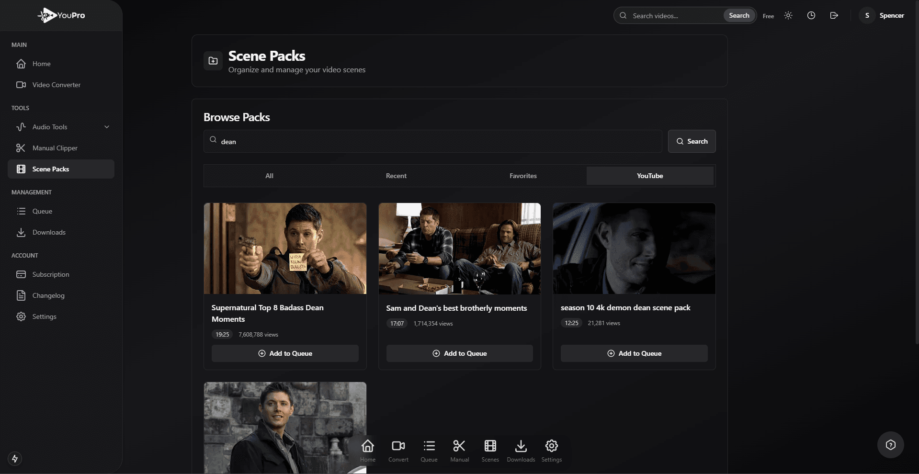Open Settings in bottom dock

click(552, 451)
